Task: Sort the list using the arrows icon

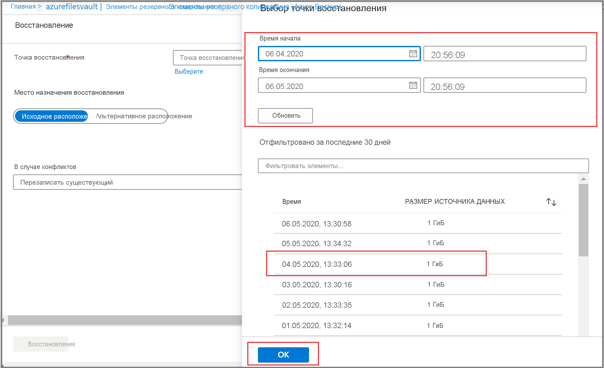Action: pyautogui.click(x=551, y=202)
